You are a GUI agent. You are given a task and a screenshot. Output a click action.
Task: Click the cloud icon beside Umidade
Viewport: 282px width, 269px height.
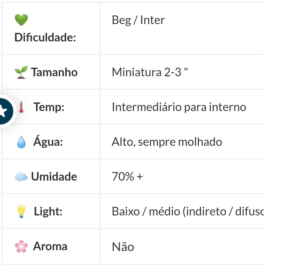click(21, 177)
